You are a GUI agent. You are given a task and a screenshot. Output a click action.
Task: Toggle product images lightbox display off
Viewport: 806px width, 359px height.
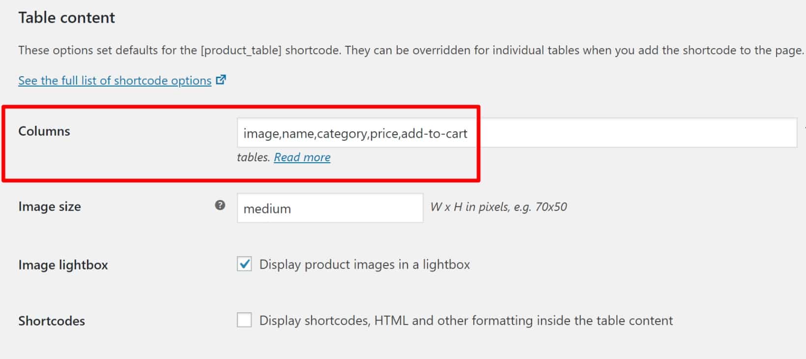[x=244, y=264]
